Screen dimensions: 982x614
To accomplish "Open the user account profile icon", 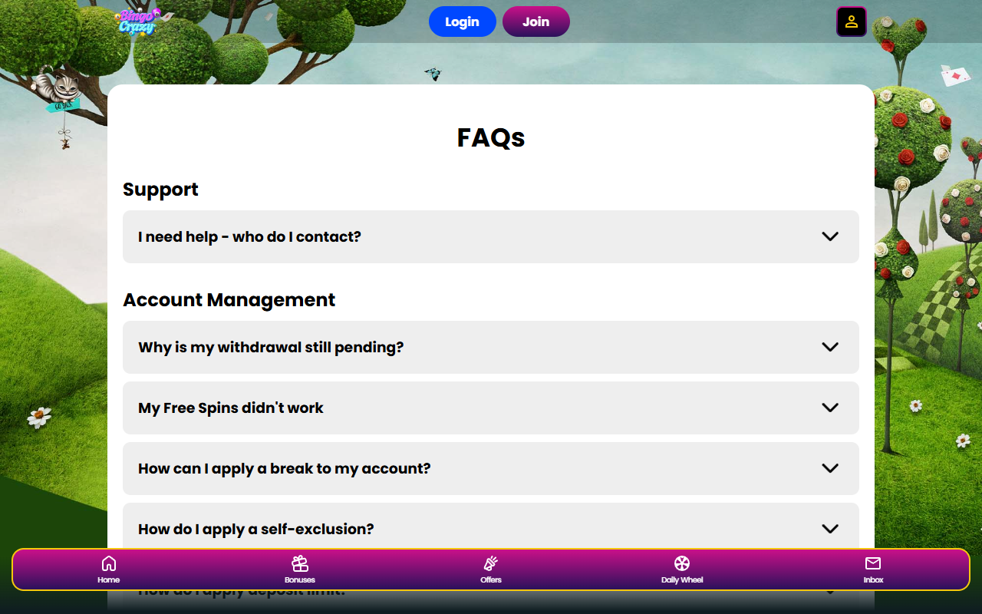I will pos(852,21).
